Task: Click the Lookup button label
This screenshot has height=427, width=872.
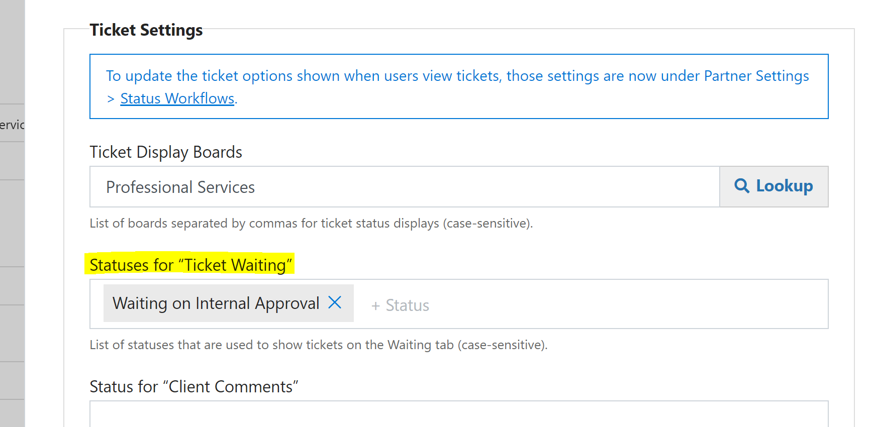Action: (x=785, y=186)
